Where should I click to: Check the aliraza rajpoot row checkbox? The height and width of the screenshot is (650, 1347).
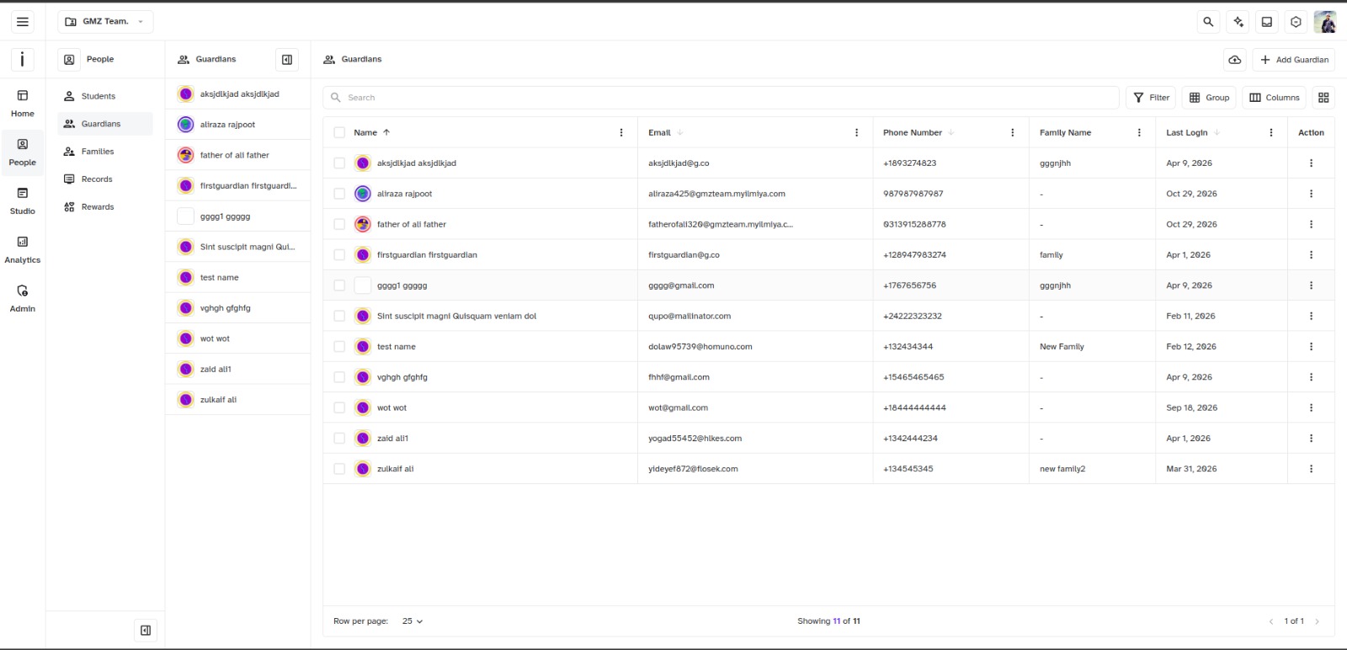coord(339,194)
